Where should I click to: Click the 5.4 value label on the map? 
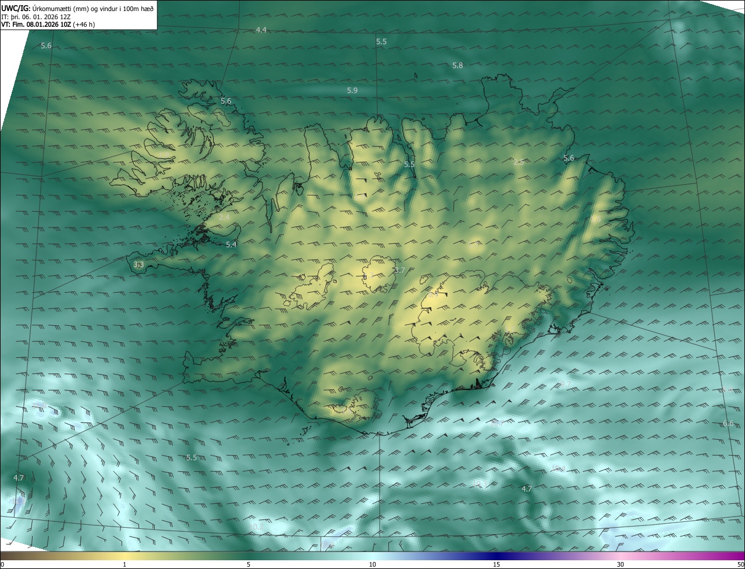point(231,245)
